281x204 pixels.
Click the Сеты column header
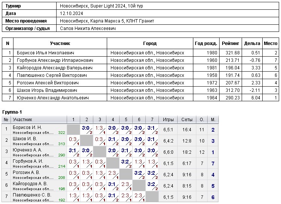(187, 120)
